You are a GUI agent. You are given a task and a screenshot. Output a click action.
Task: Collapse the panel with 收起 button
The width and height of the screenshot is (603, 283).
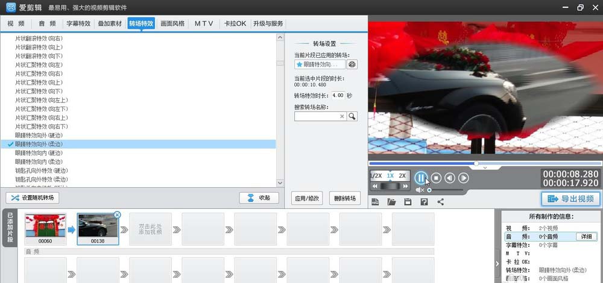(x=259, y=198)
